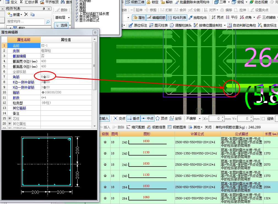The height and width of the screenshot is (204, 278).
Task: Click 其它箍筋 property link
Action: (19, 108)
